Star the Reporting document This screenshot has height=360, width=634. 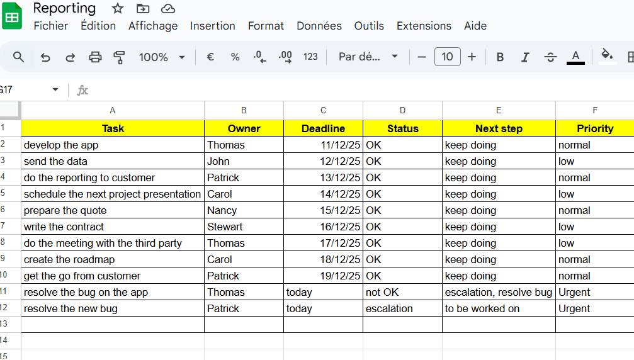(118, 8)
